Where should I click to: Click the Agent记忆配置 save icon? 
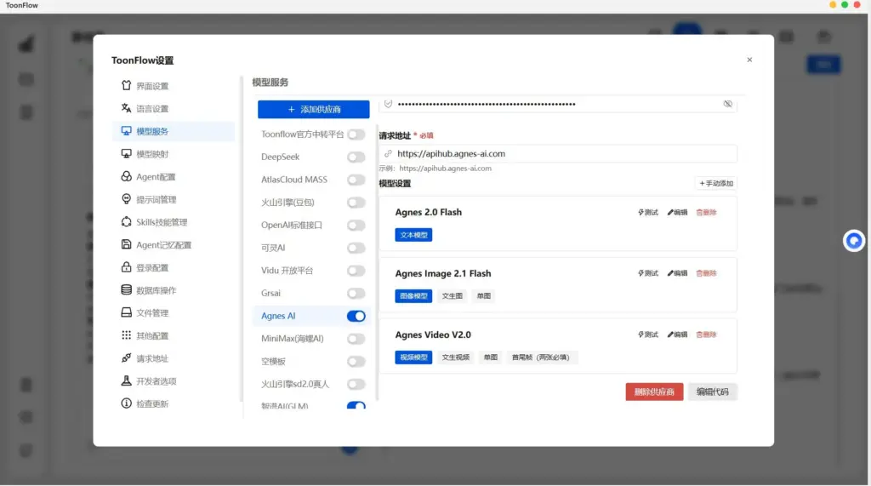(x=126, y=244)
